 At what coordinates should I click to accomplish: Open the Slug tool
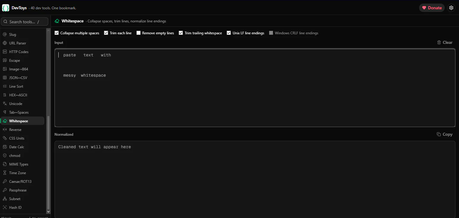tap(22, 35)
